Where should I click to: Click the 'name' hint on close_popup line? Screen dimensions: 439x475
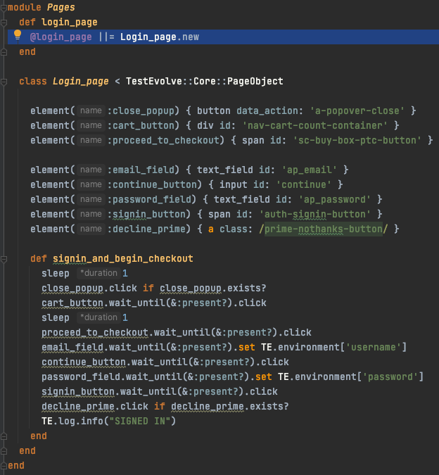point(91,111)
